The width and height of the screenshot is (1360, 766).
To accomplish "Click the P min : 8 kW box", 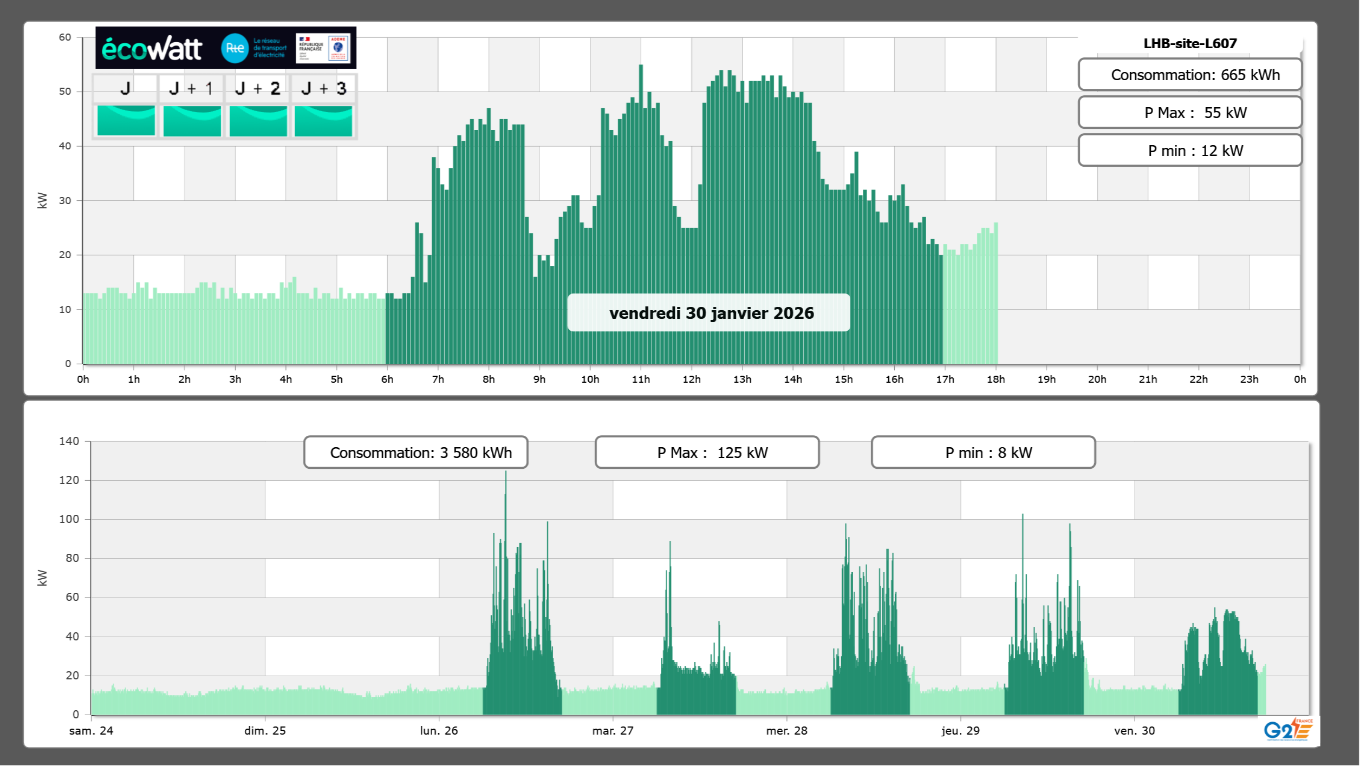I will click(983, 453).
